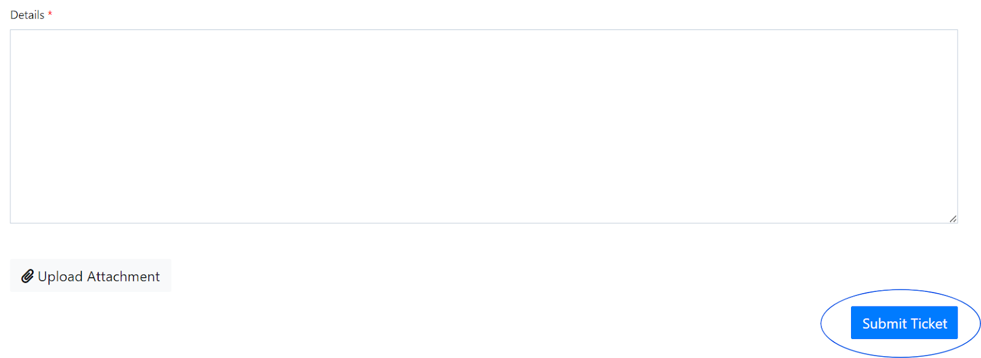Click the word Details above the textarea

(x=28, y=15)
